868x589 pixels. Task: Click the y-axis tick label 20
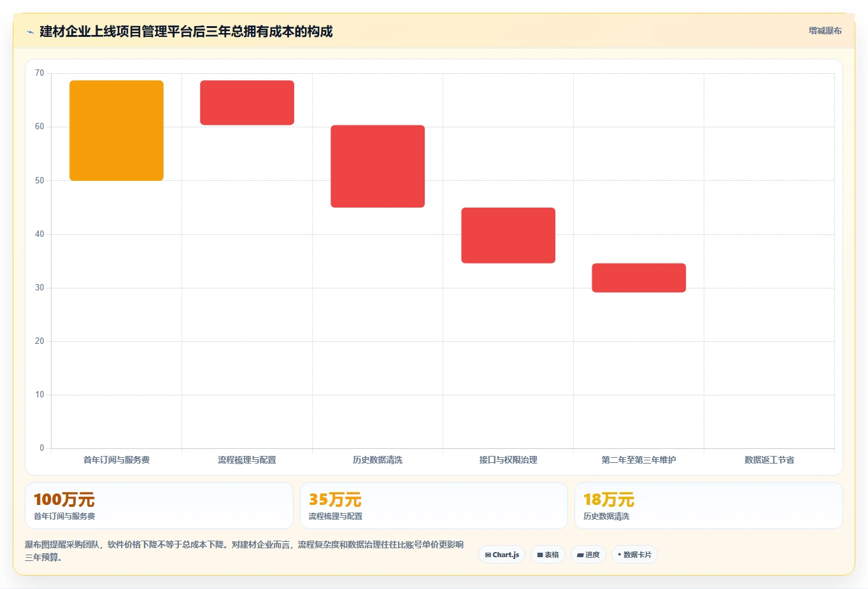tap(39, 341)
